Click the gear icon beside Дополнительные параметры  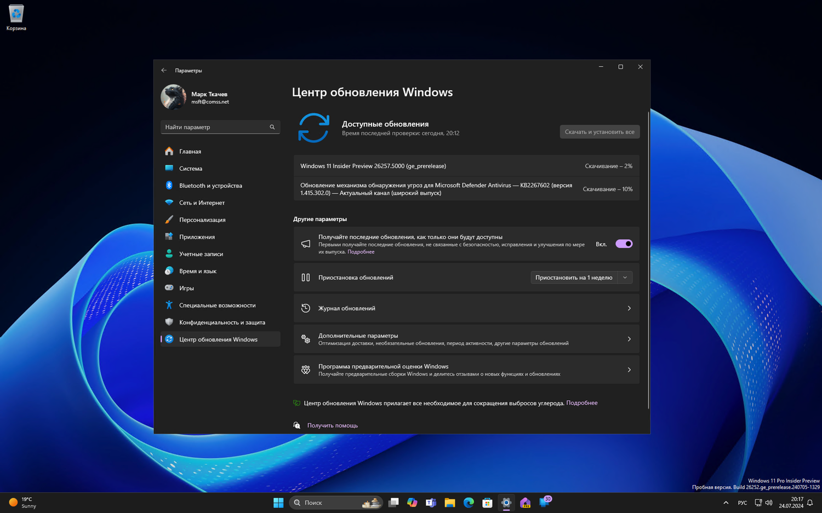pyautogui.click(x=305, y=338)
